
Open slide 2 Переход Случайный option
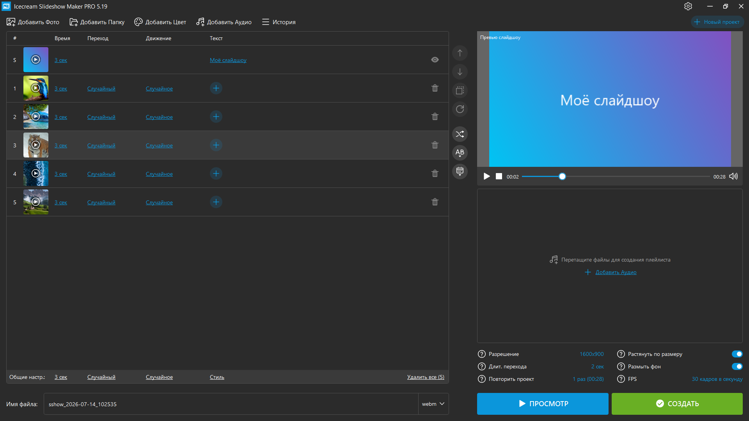101,117
